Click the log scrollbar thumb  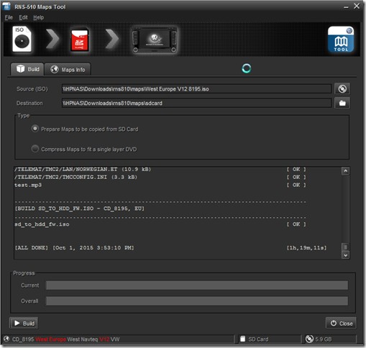point(345,247)
